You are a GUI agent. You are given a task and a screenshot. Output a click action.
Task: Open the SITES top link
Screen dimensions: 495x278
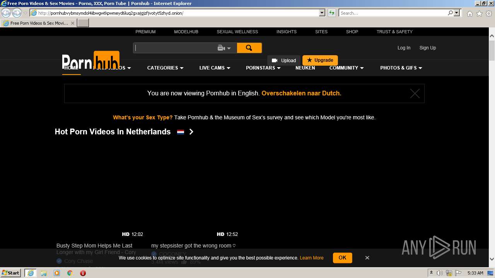click(321, 32)
